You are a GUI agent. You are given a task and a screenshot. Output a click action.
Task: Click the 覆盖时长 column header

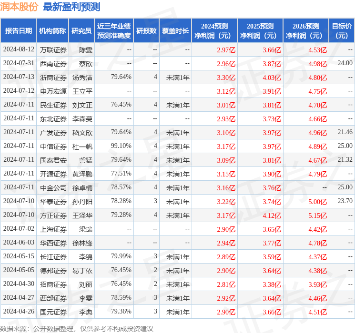click(175, 31)
